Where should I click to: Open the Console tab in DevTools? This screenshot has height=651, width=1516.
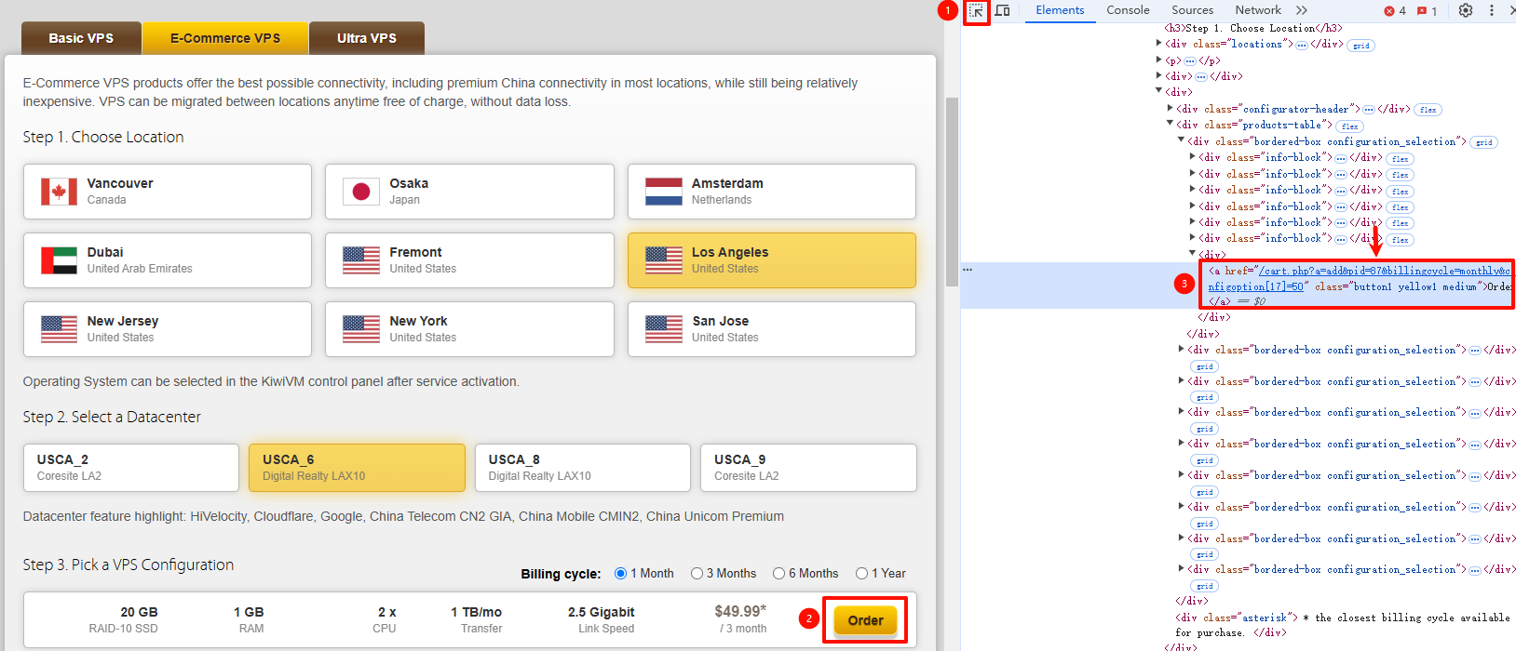coord(1128,10)
